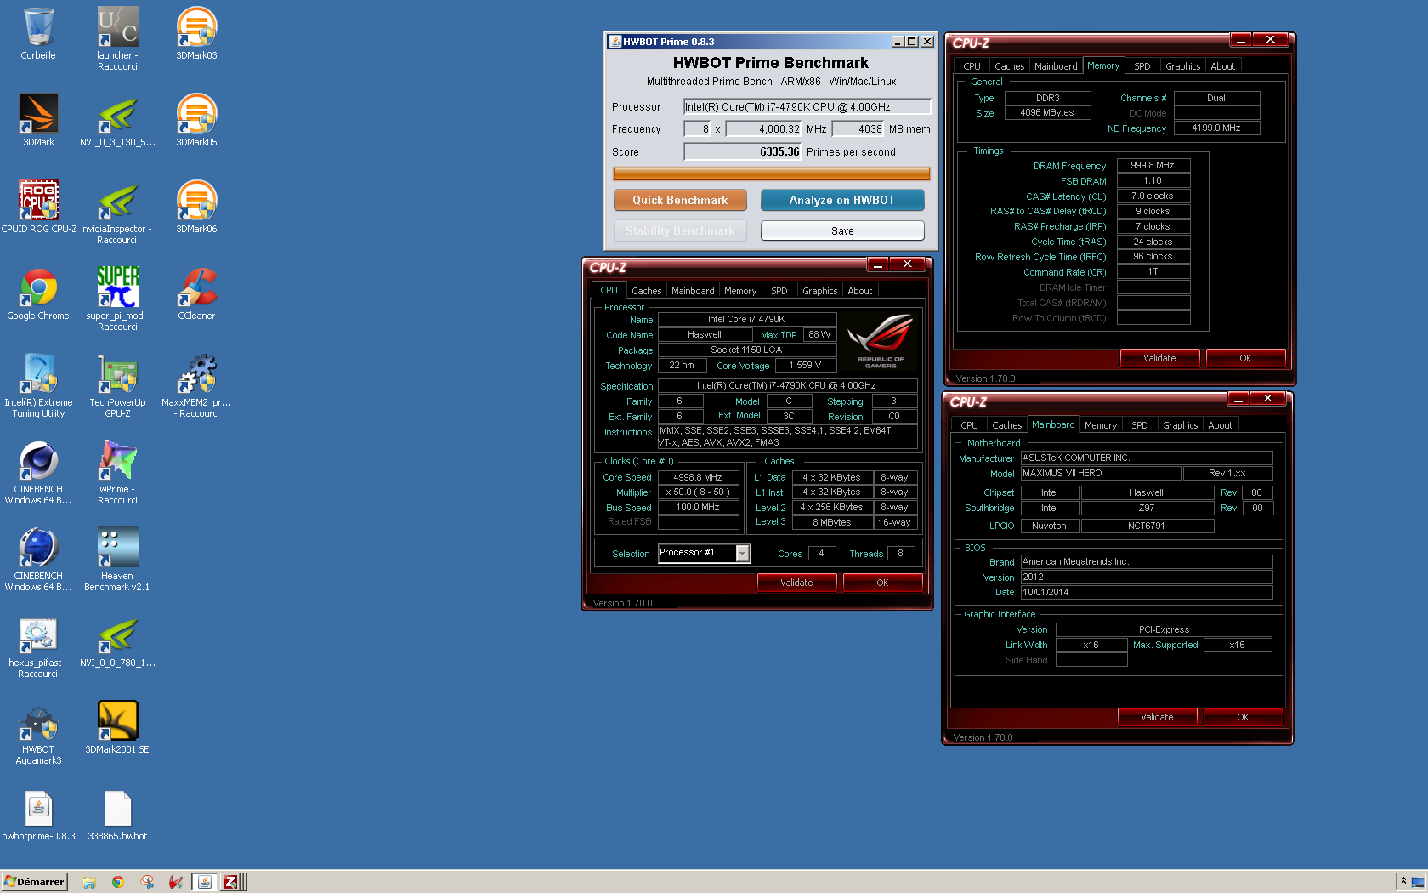Click the Processor name field in HWBOT Prime

pyautogui.click(x=807, y=107)
